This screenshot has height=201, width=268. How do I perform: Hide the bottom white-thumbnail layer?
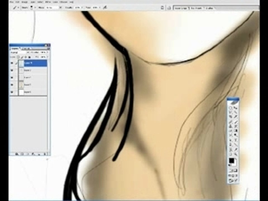click(12, 92)
